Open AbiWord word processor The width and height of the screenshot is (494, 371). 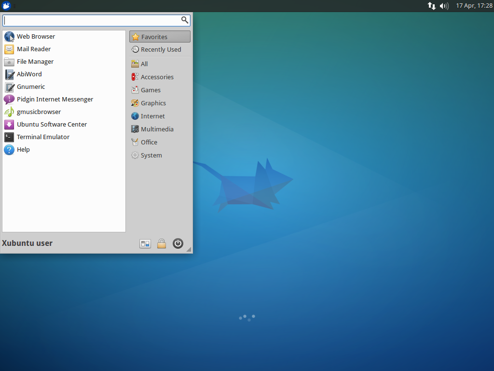(x=29, y=74)
